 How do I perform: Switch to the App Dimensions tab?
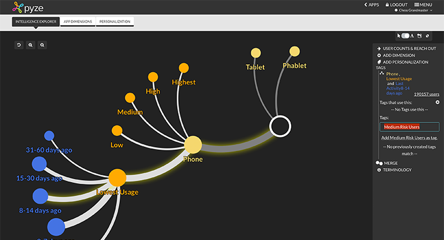pos(78,22)
